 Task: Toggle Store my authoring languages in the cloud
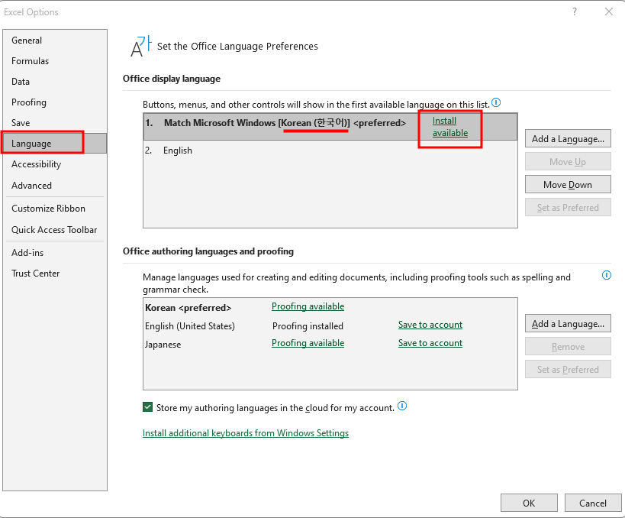click(x=147, y=407)
